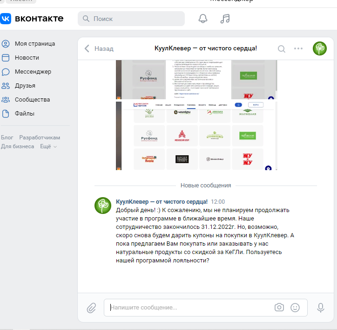Expand the Ещё dropdown
This screenshot has height=330, width=337.
(x=48, y=147)
